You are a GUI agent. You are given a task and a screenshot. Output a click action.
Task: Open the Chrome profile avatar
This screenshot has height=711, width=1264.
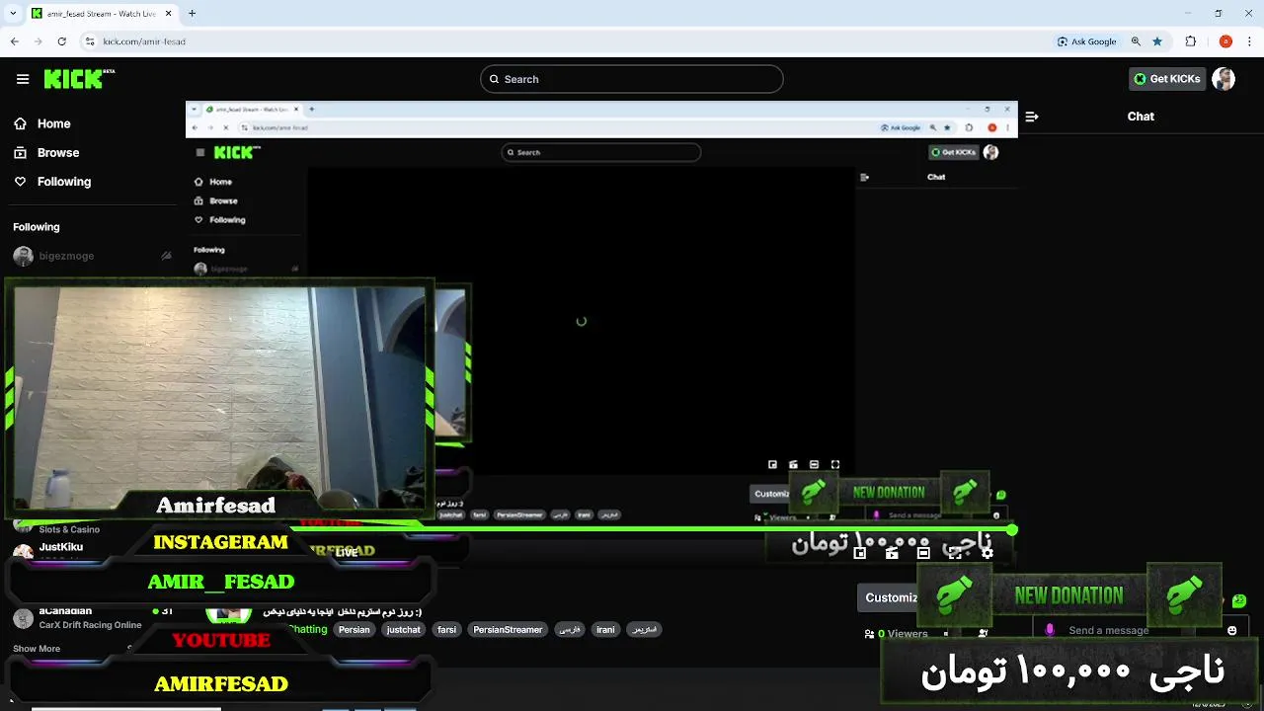coord(1225,41)
